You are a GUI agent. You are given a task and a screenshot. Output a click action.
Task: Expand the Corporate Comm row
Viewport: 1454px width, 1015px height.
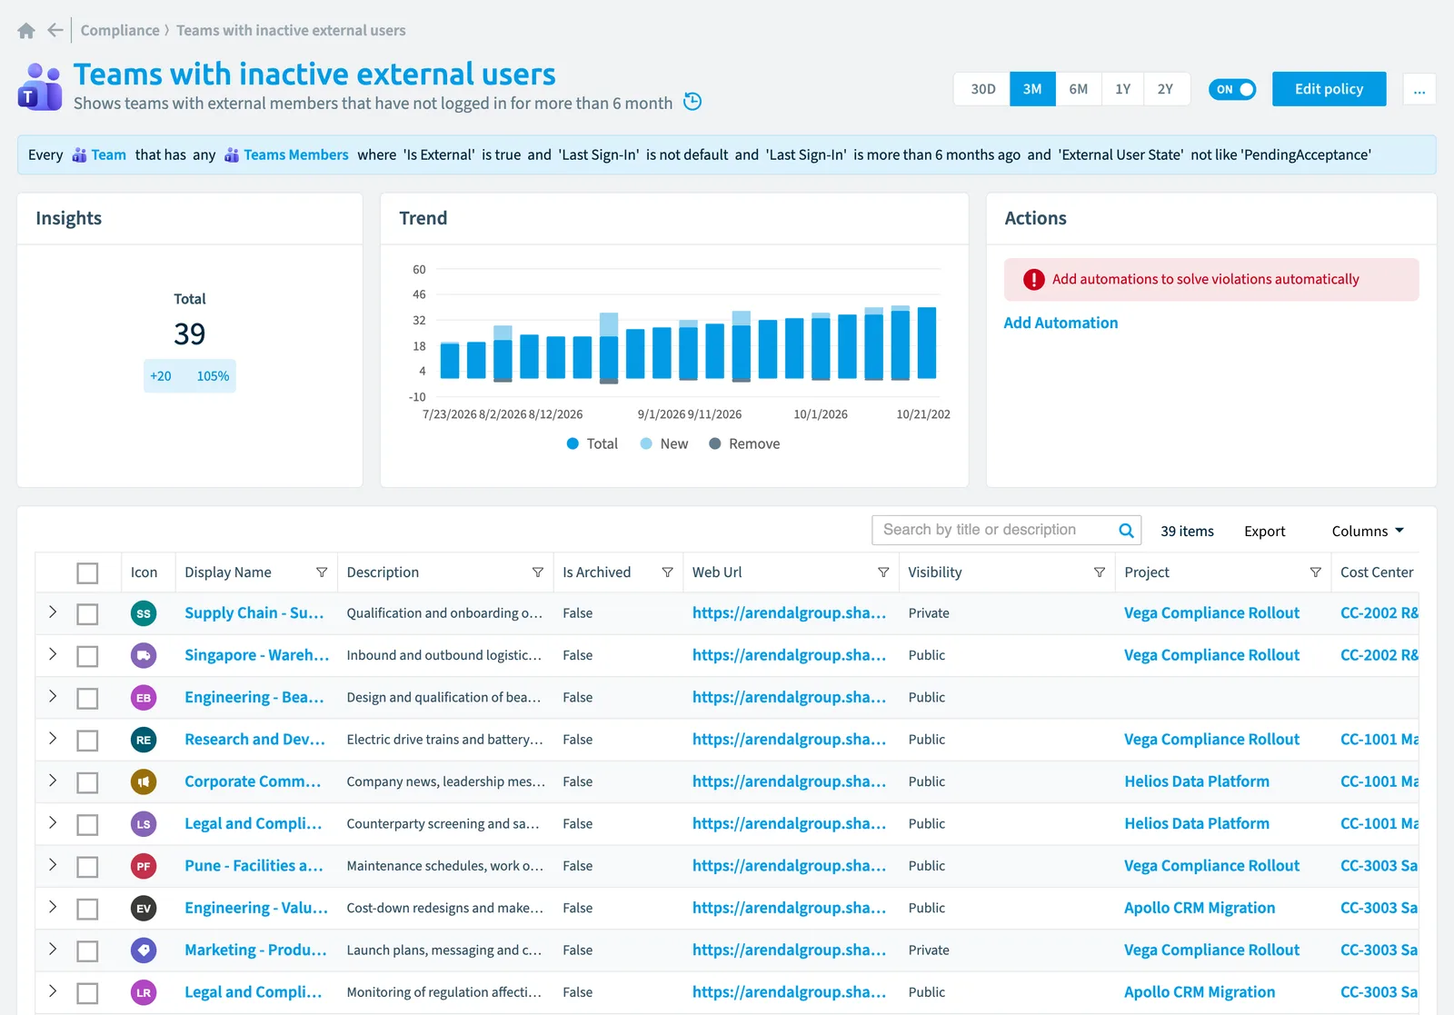(53, 781)
